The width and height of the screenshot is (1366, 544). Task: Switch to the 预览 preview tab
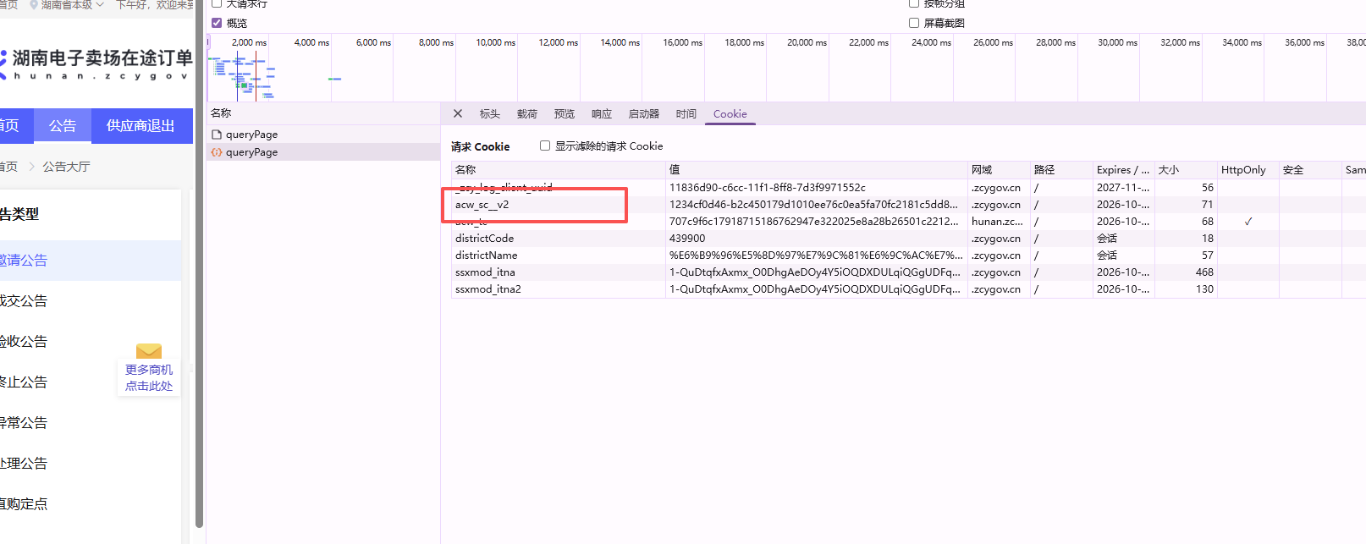pyautogui.click(x=565, y=114)
